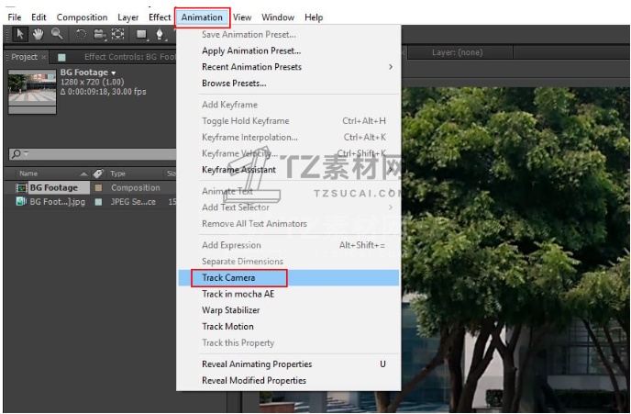Open the BG Footage name dropdown arrow
The width and height of the screenshot is (631, 414).
coord(114,73)
